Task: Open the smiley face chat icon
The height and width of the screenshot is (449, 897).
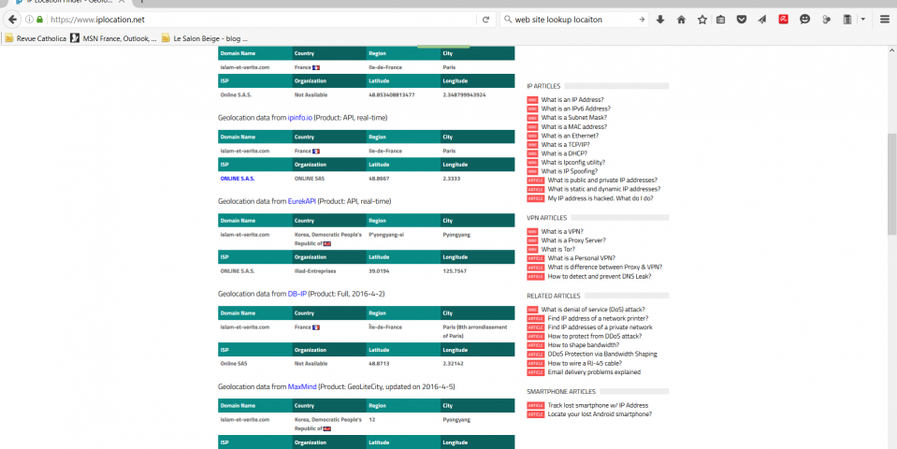Action: (x=805, y=19)
